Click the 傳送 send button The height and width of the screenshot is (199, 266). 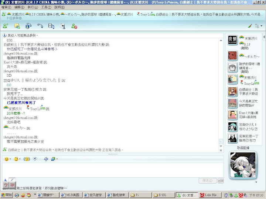(x=208, y=181)
